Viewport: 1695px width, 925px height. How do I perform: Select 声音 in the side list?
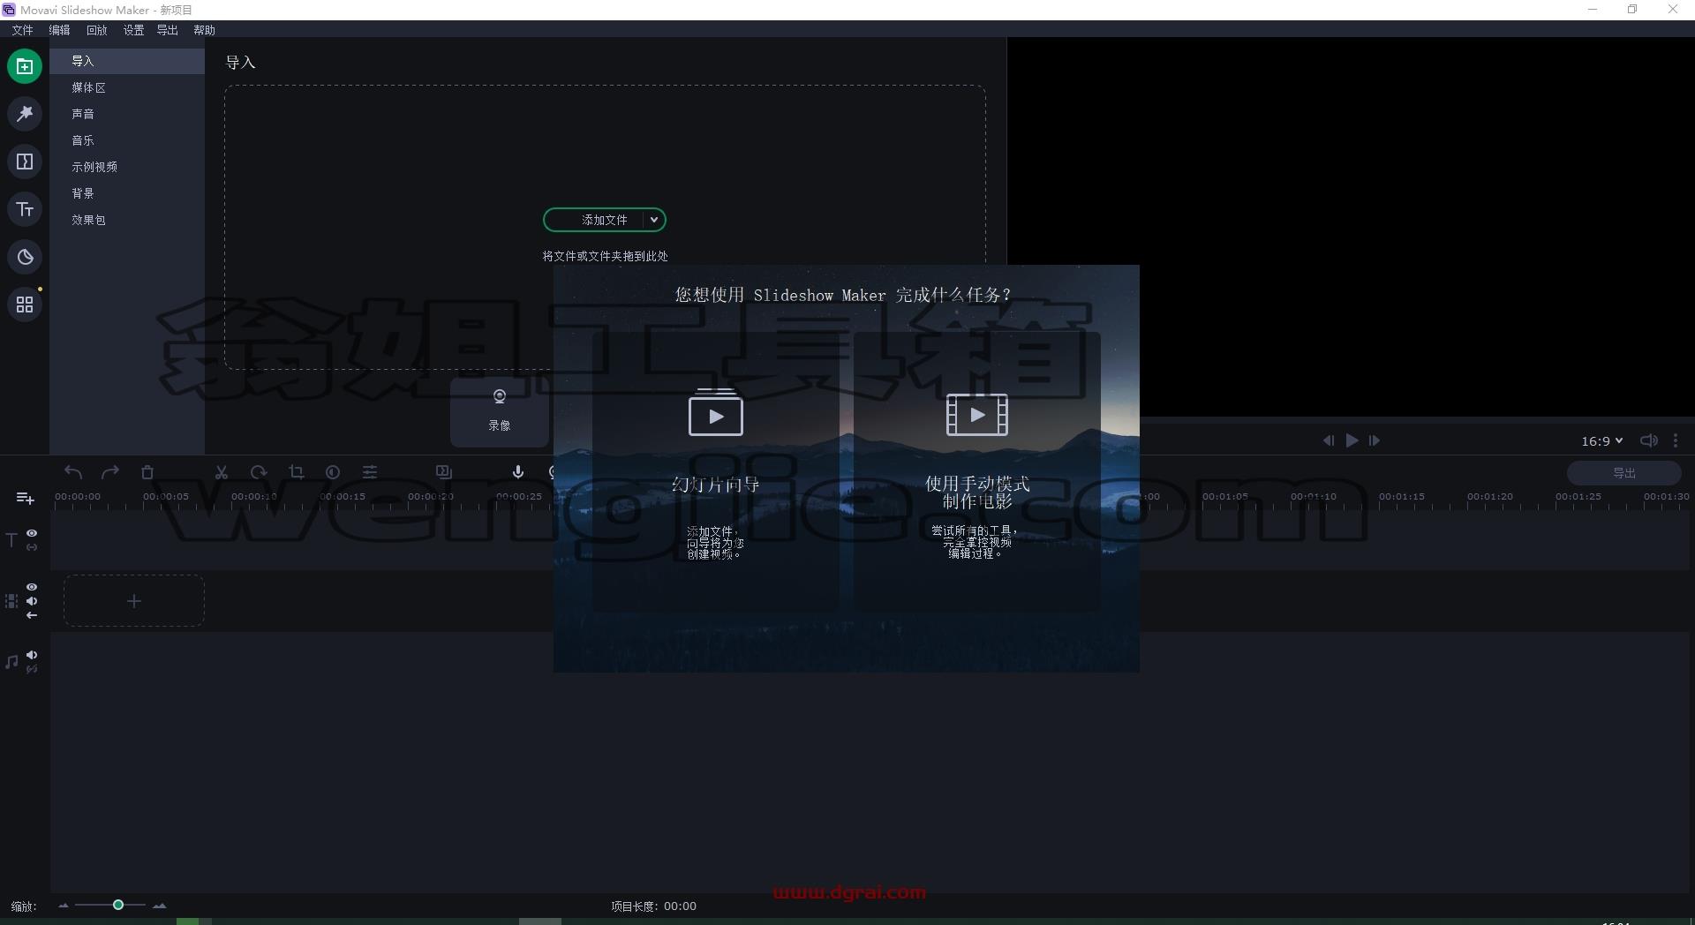pos(127,114)
